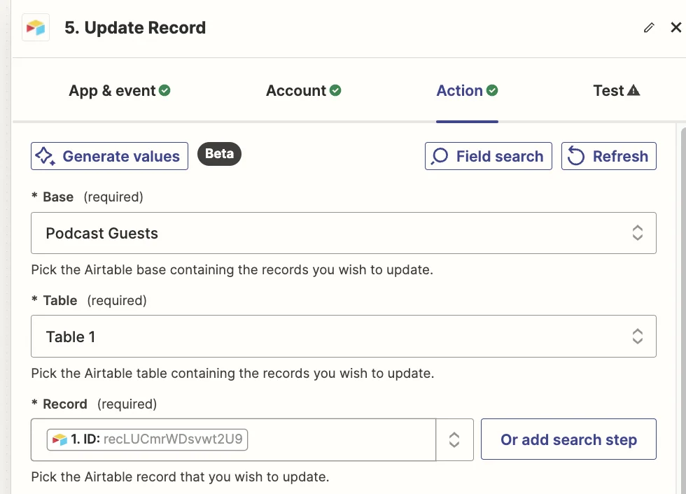Close the Update Record panel
Viewport: 686px width, 494px height.
675,27
